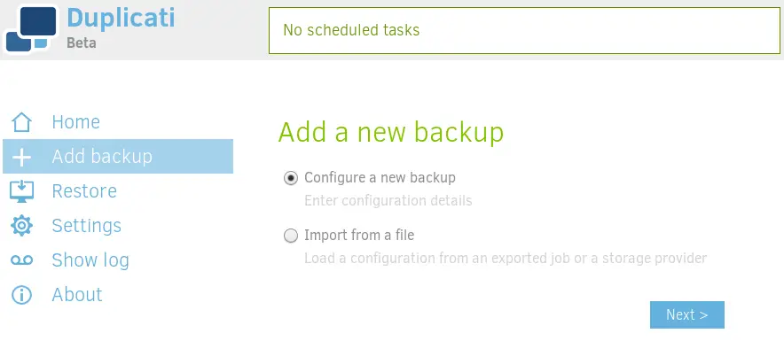
Task: Click the Settings gear icon
Action: tap(21, 226)
